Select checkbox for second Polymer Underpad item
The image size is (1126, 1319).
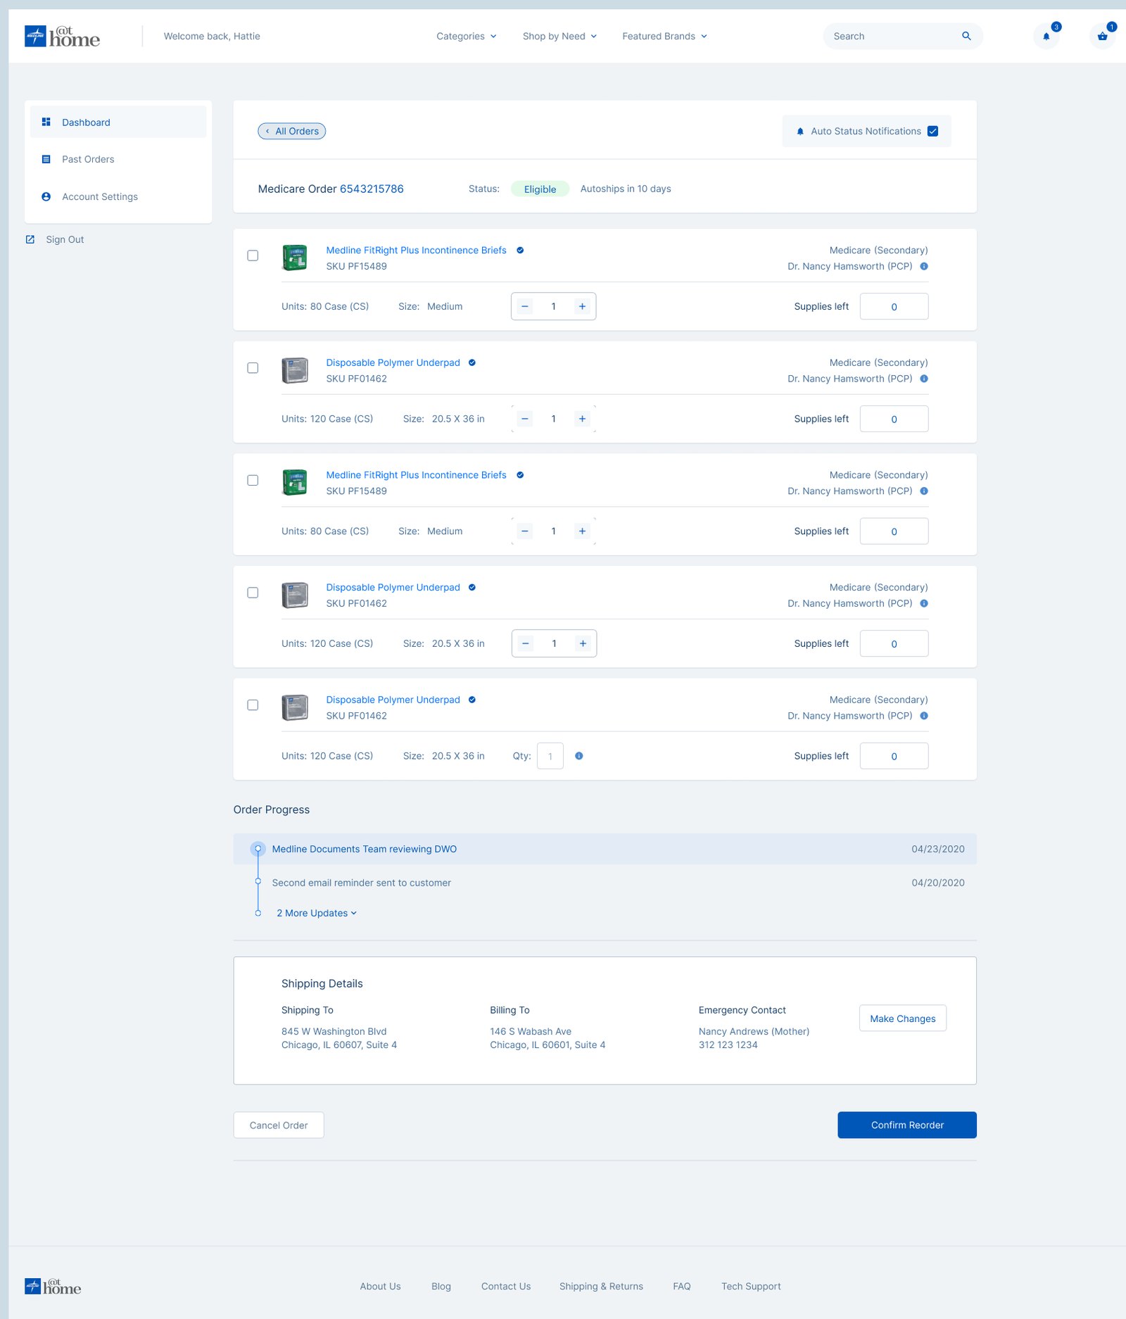(x=253, y=593)
